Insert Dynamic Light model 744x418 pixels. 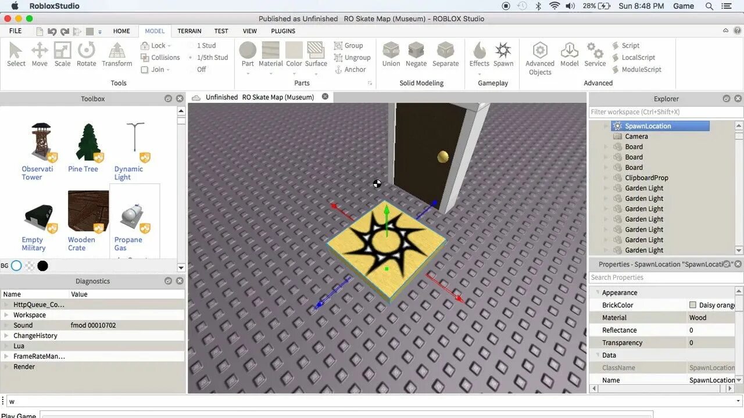coord(131,151)
